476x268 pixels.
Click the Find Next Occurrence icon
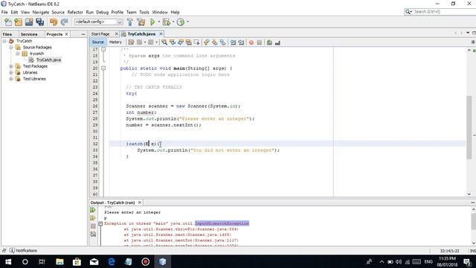tap(180, 42)
